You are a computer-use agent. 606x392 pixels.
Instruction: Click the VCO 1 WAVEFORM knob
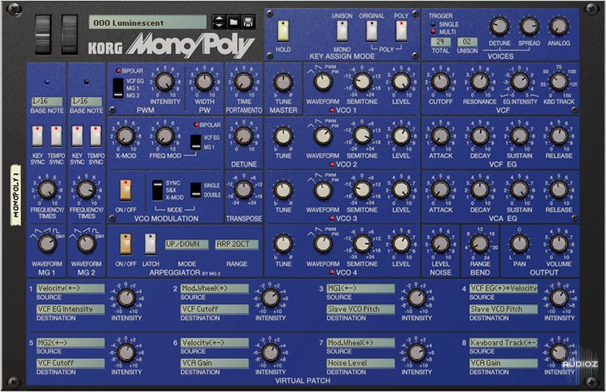323,82
